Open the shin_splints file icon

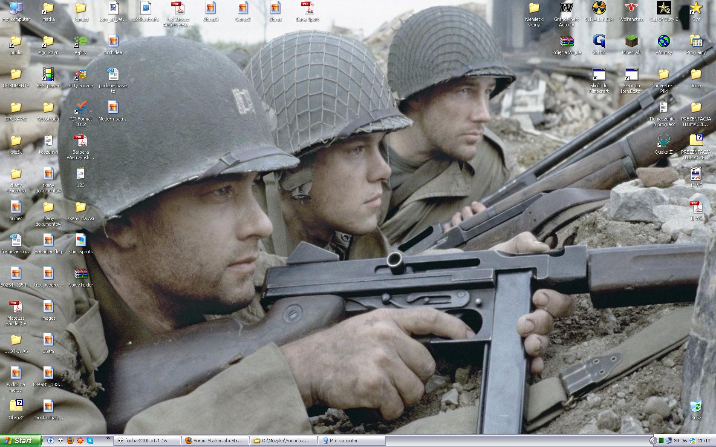(x=81, y=244)
